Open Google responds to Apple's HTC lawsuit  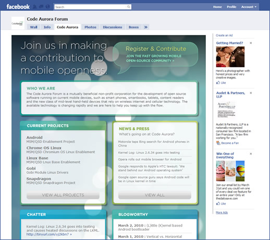[151, 168]
